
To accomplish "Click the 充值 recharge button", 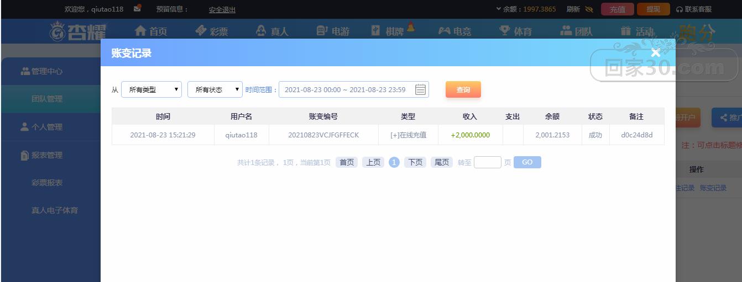I will coord(617,9).
